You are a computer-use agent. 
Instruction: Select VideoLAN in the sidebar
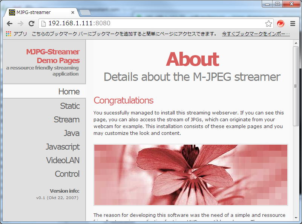pos(63,160)
